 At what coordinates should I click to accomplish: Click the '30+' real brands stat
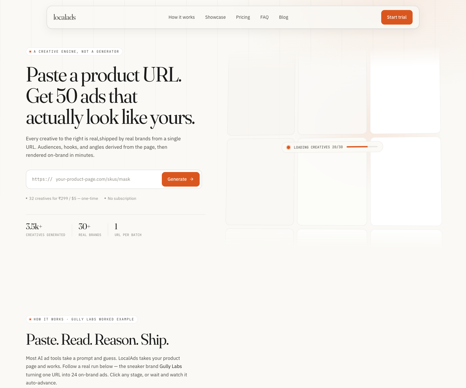[x=90, y=230]
